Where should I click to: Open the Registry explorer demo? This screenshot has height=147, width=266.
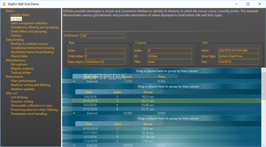click(22, 68)
